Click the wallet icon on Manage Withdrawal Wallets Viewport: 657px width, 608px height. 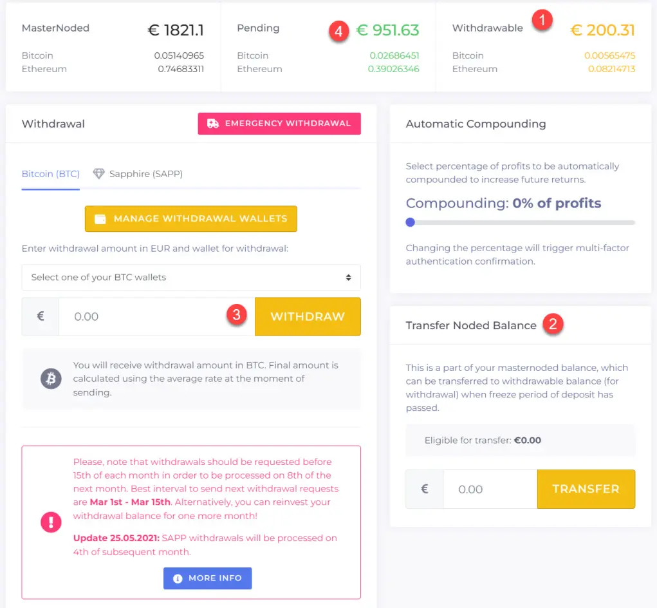100,219
